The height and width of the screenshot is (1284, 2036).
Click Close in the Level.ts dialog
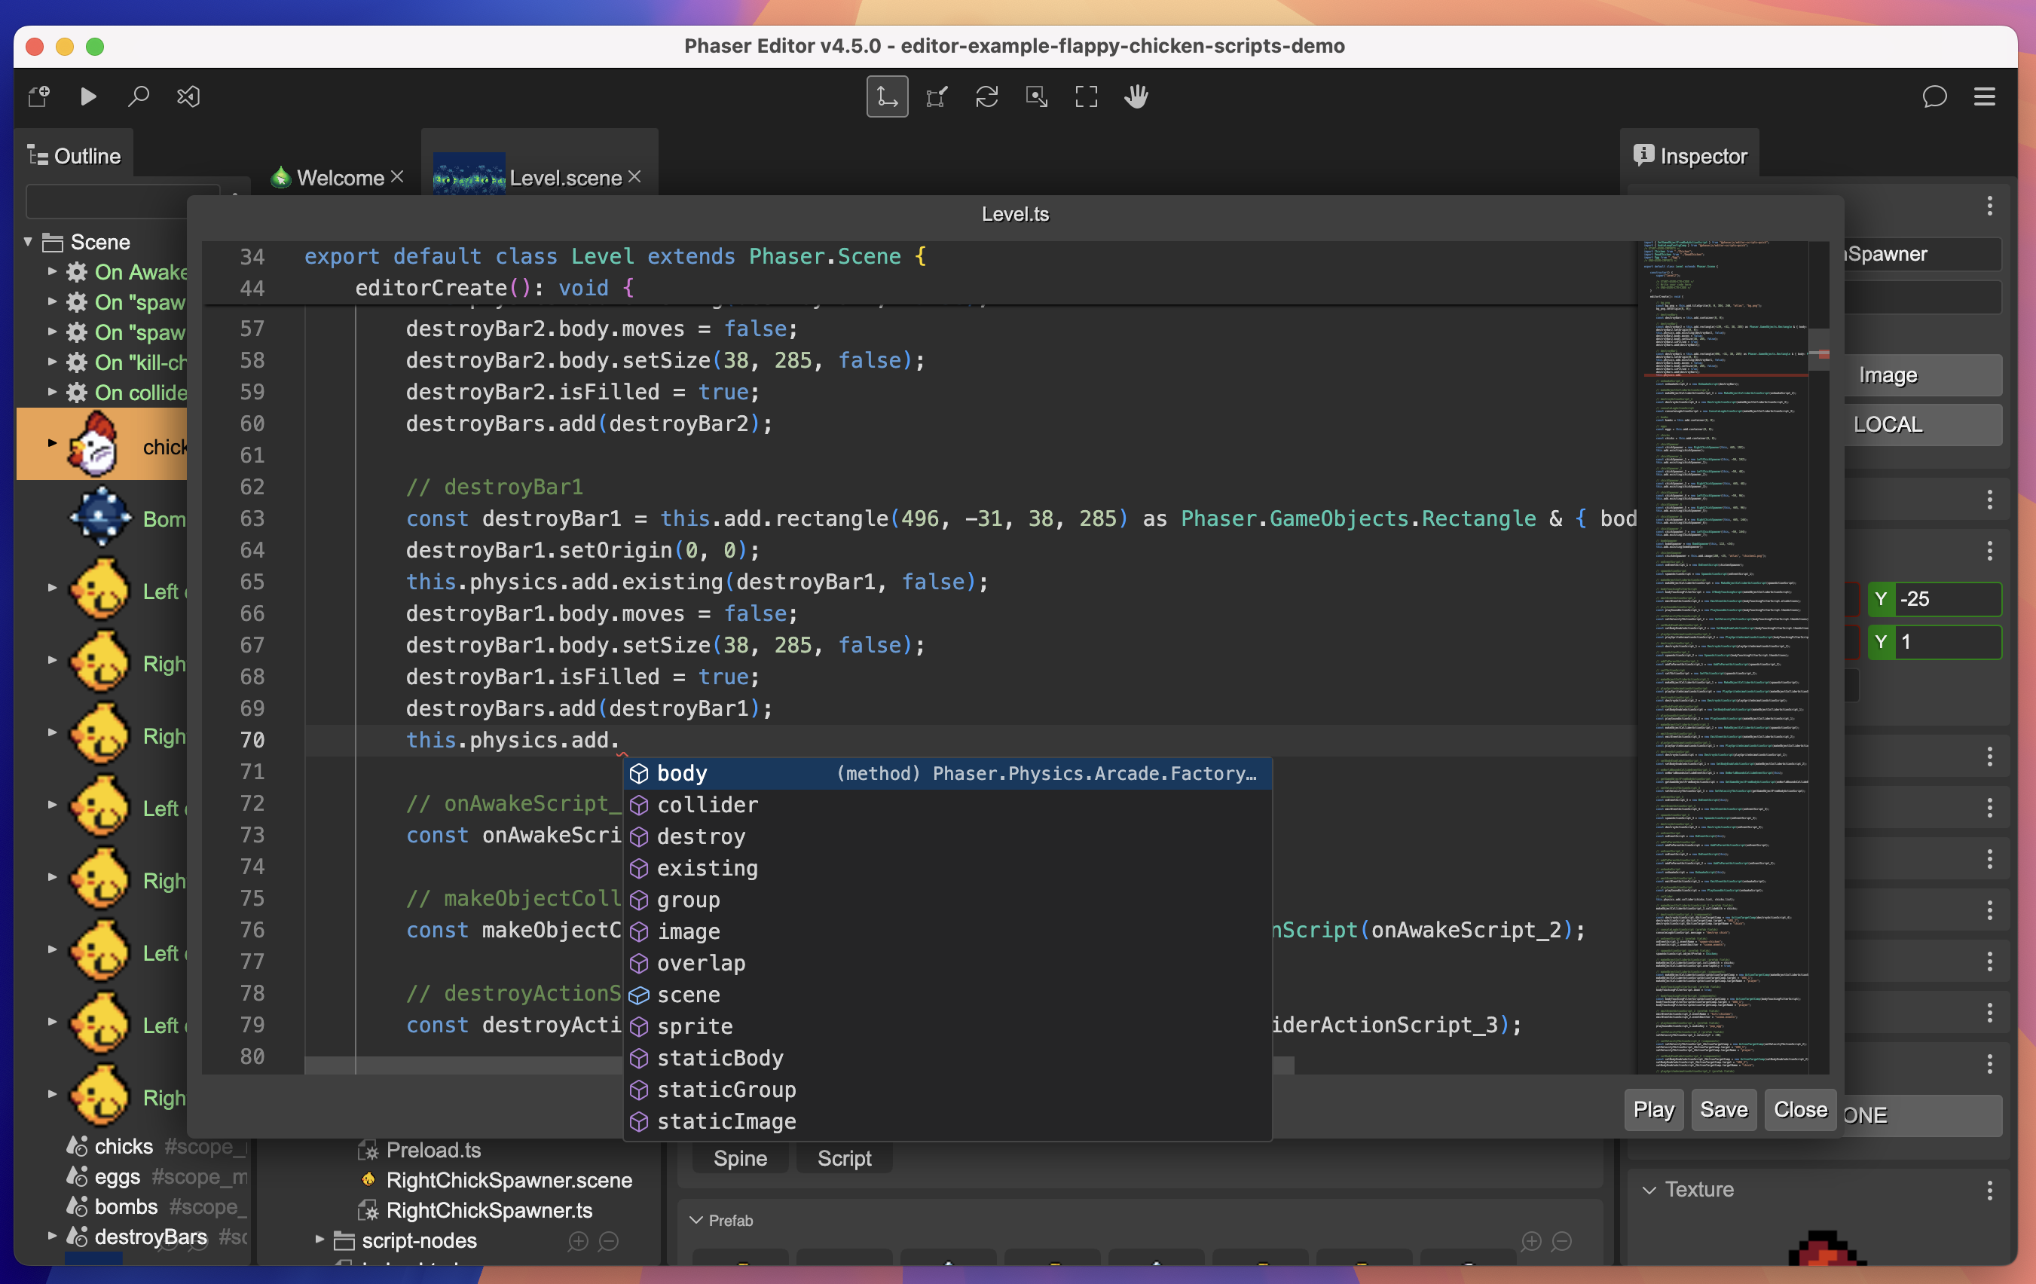1800,1110
